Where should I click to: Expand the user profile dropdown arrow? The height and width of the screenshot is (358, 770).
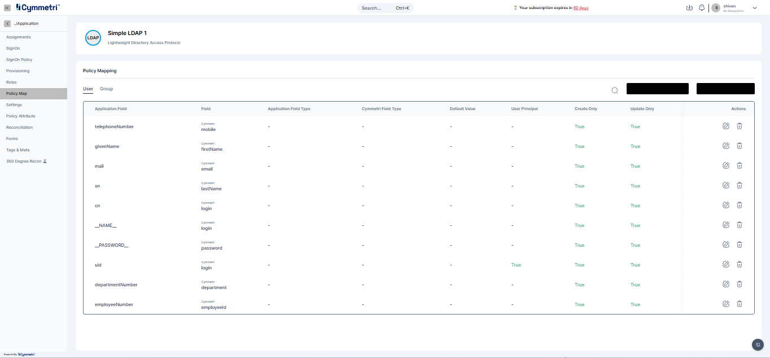pyautogui.click(x=755, y=8)
